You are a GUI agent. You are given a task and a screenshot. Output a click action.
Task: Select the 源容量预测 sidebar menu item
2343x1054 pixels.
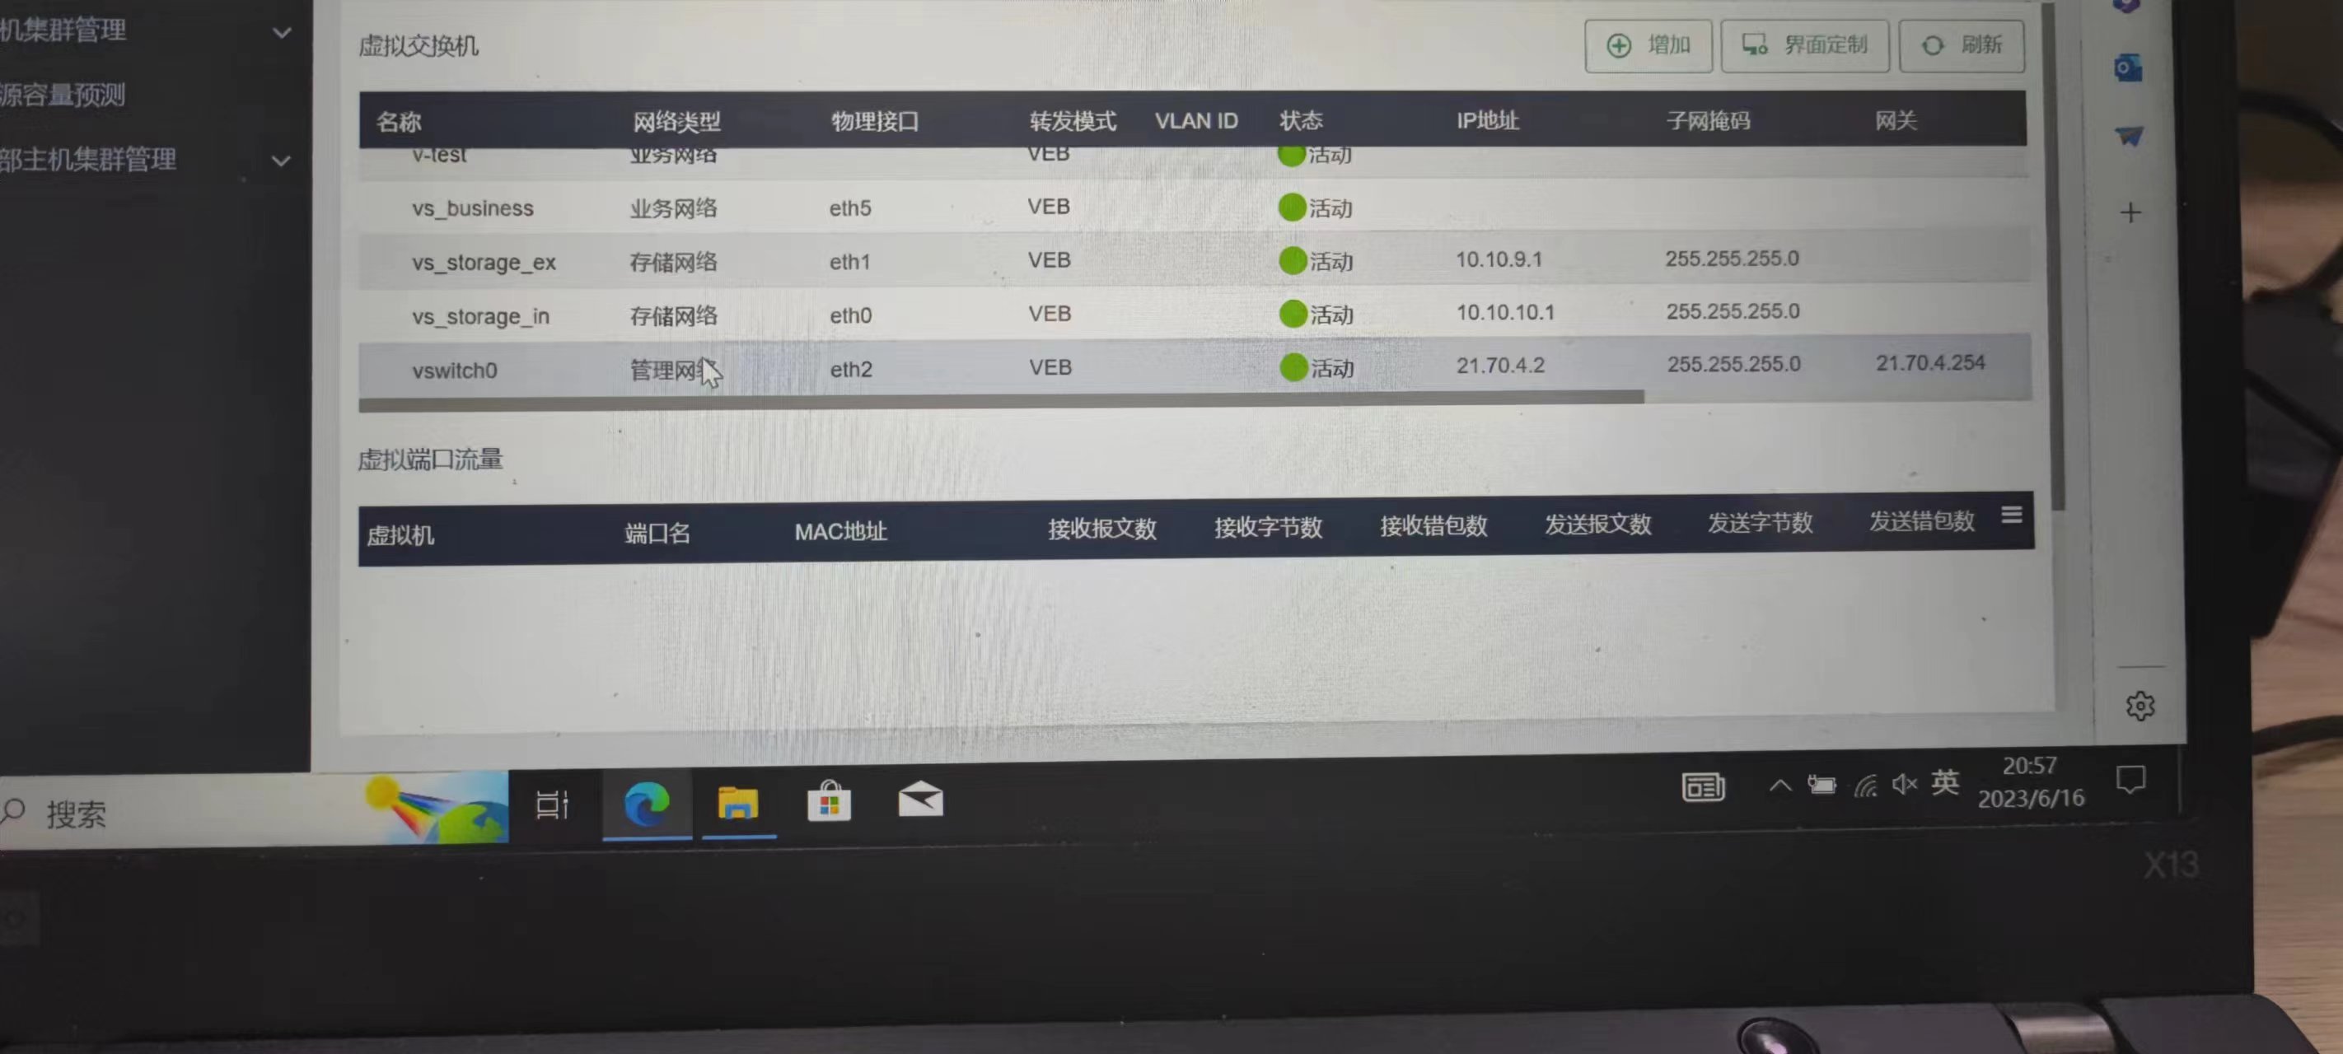[63, 96]
